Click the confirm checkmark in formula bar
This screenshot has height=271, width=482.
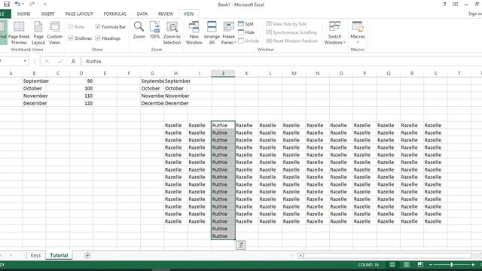click(60, 62)
